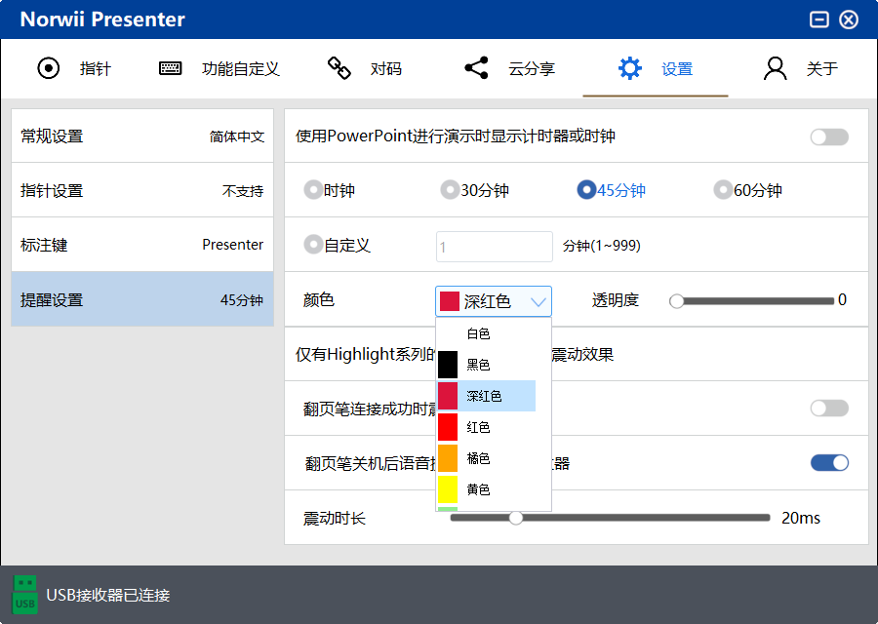Click the cloud share icon
Screen dimensions: 878x624
click(x=476, y=68)
